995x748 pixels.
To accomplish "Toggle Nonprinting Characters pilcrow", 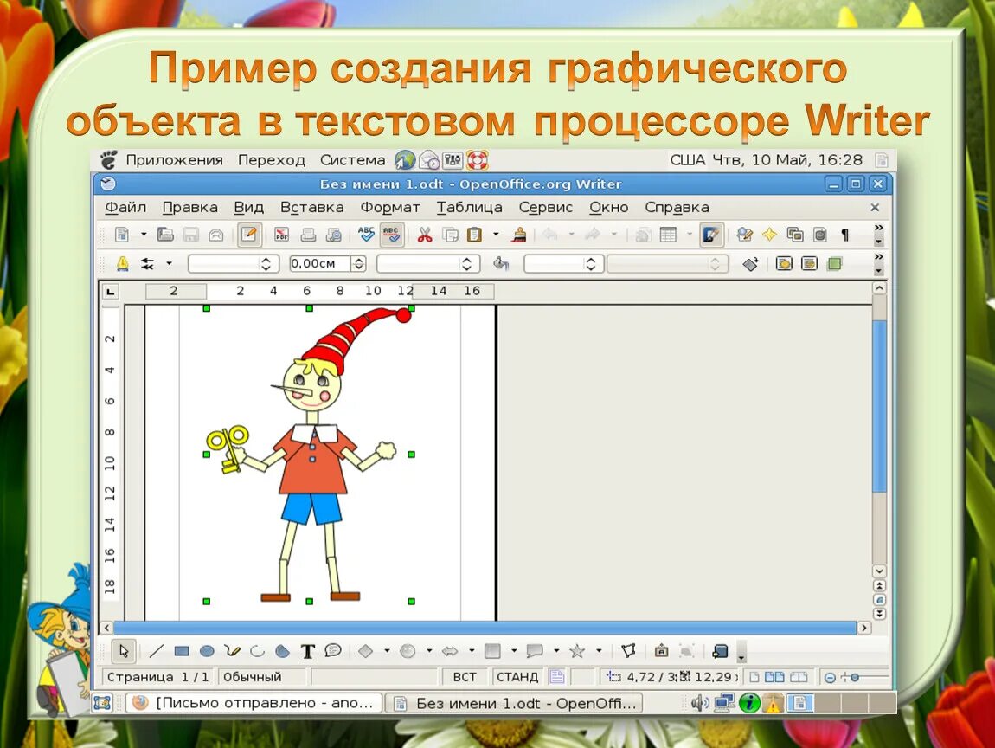I will tap(844, 235).
